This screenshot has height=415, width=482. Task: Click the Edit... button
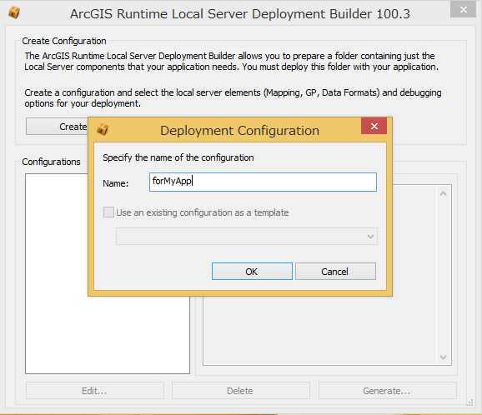95,391
